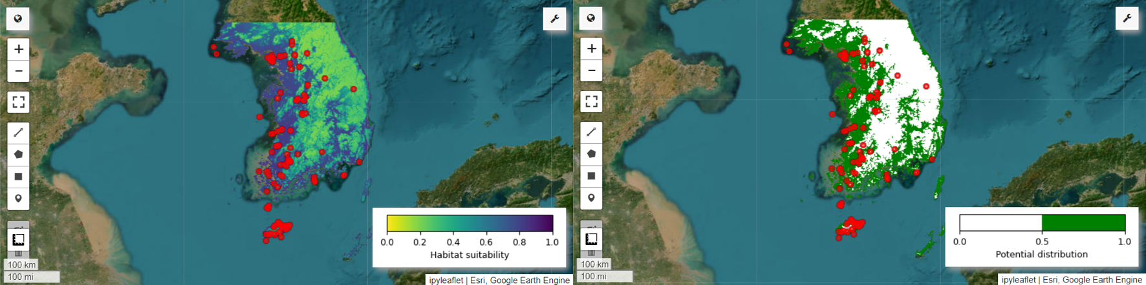
Task: Zoom out on the Potential distribution map
Action: [x=591, y=70]
